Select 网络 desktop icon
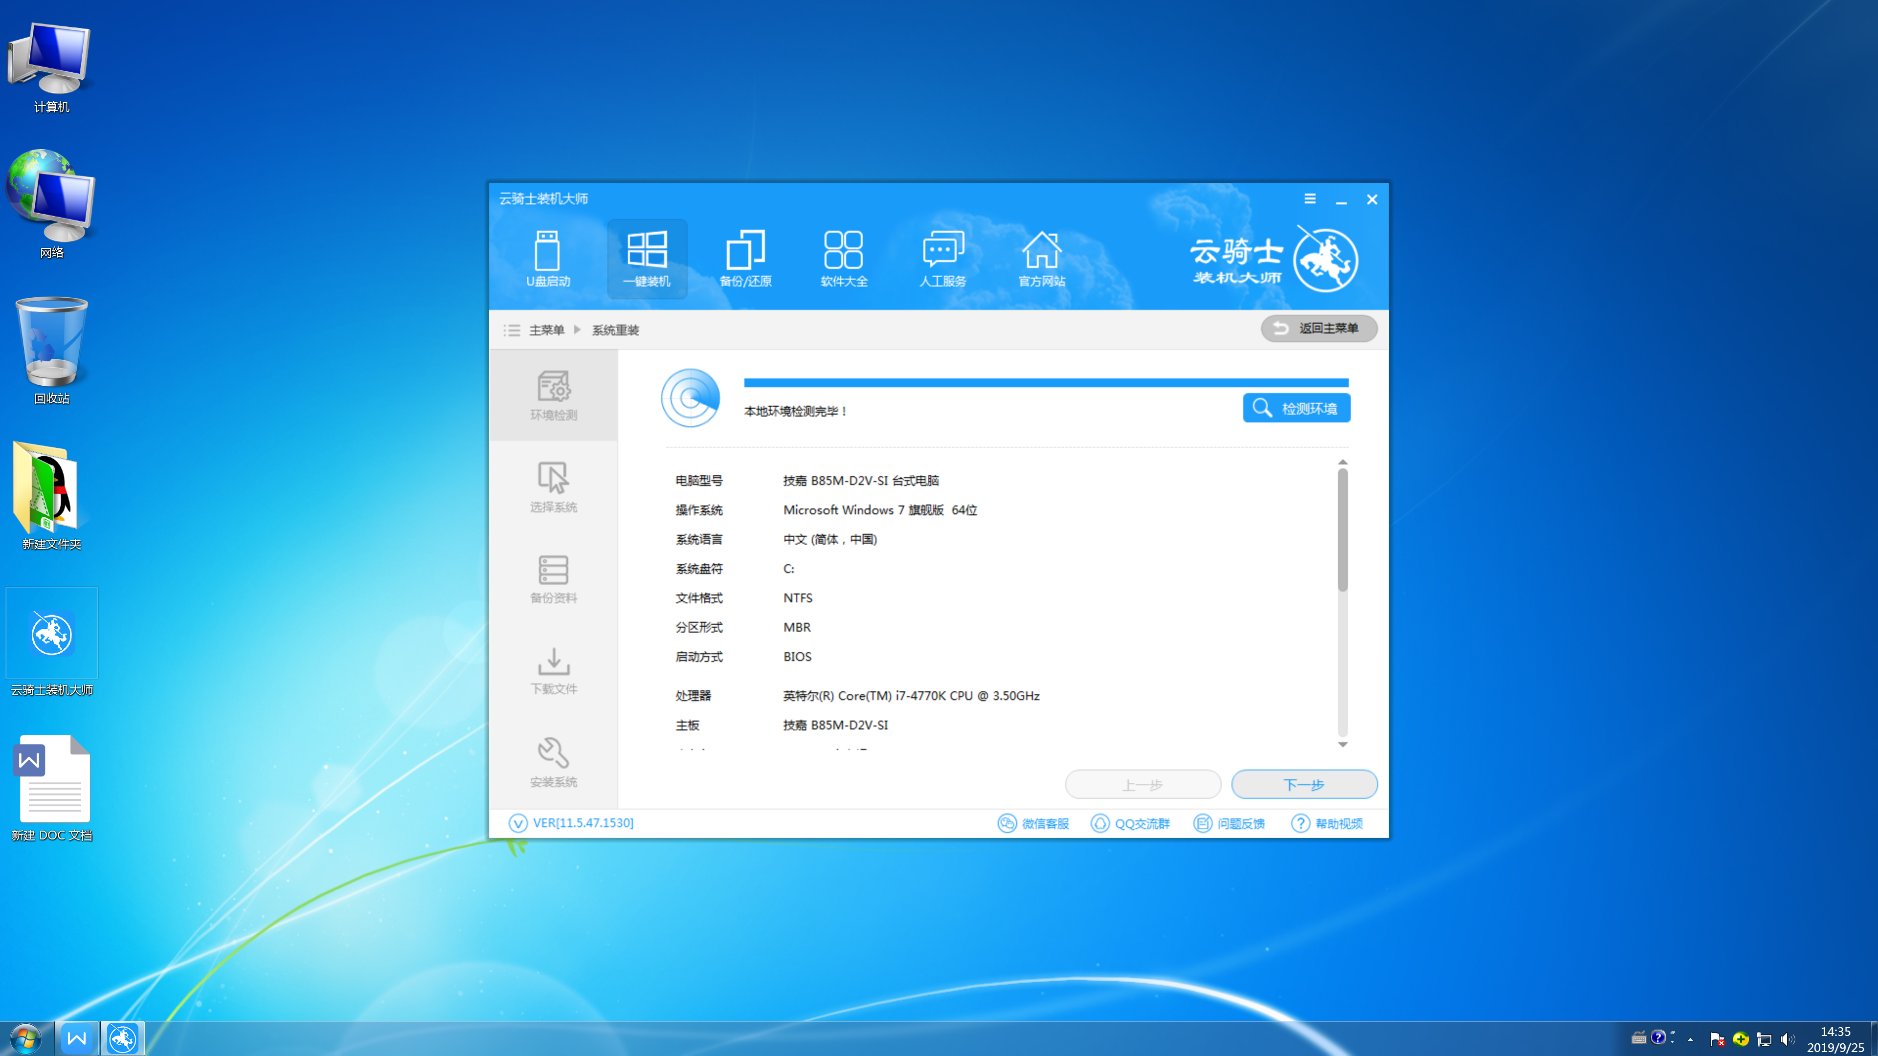 51,204
